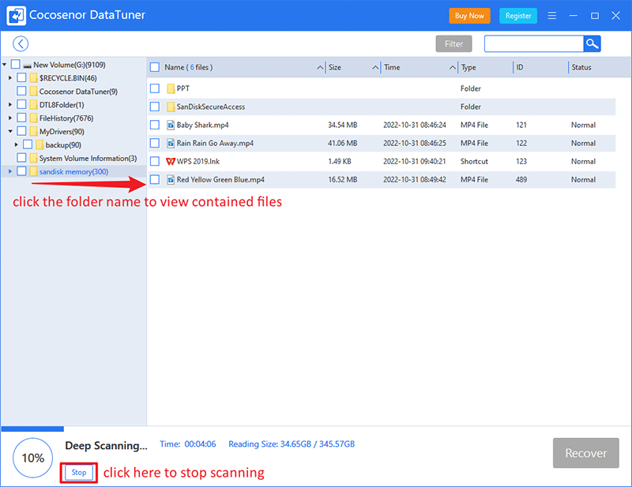Click the Cocosenor DataTuner app logo
Viewport: 632px width, 487px height.
[17, 15]
